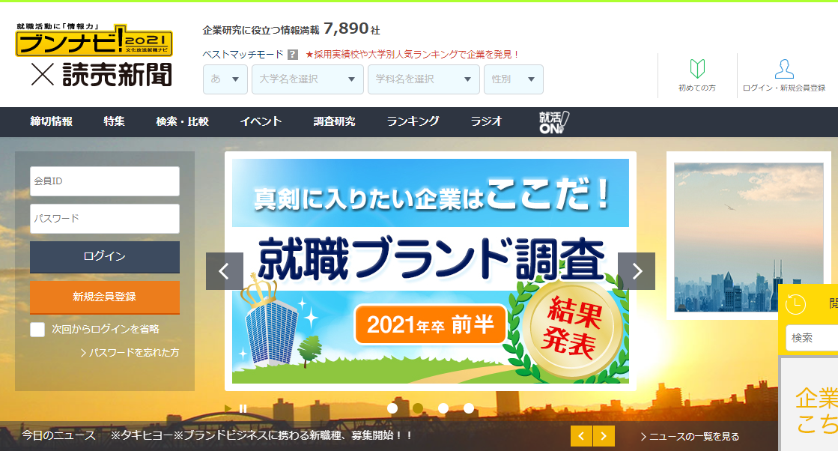Click the ブンナビ 2021 logo
This screenshot has height=451, width=838.
point(94,40)
